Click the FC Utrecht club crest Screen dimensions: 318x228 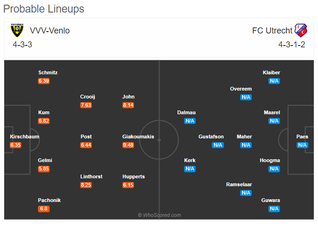(301, 31)
